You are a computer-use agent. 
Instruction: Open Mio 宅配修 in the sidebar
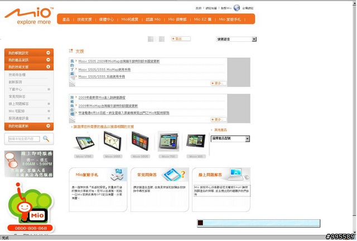coord(17,111)
